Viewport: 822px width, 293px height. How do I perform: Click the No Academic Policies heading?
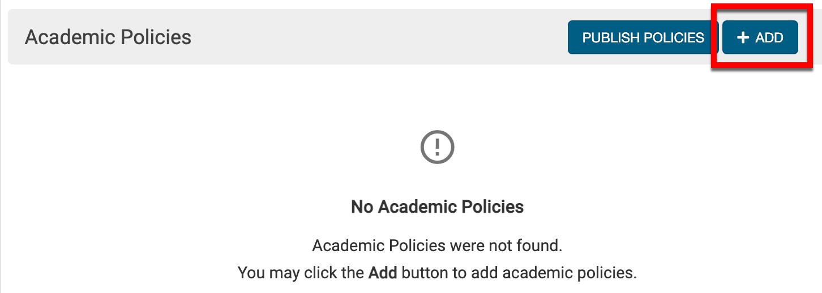[437, 206]
